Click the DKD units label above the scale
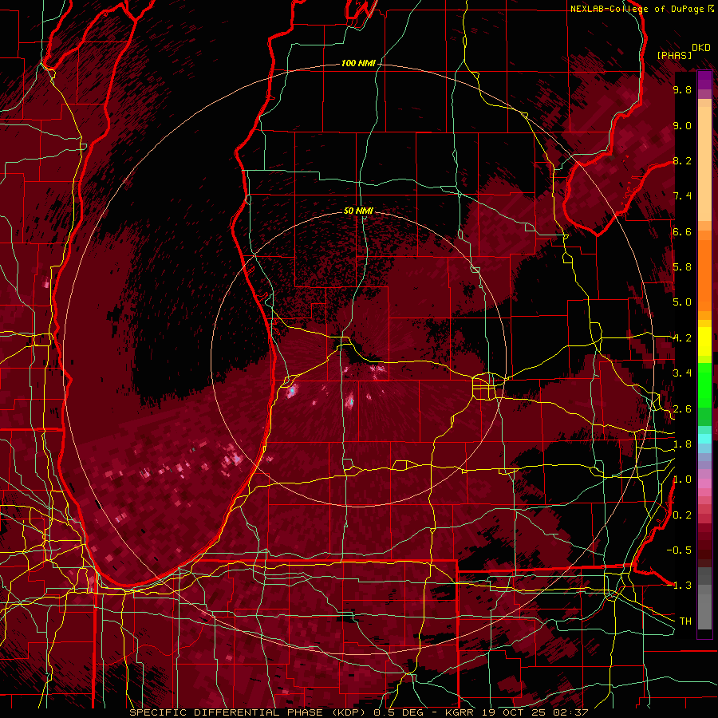Viewport: 718px width, 718px height. 701,48
